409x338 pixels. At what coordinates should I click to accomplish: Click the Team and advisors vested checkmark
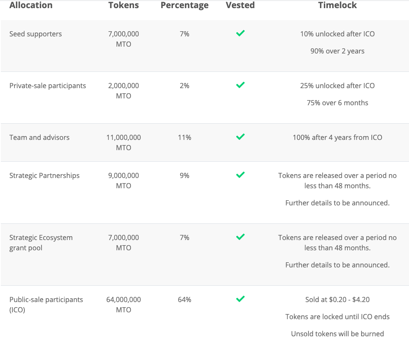240,136
